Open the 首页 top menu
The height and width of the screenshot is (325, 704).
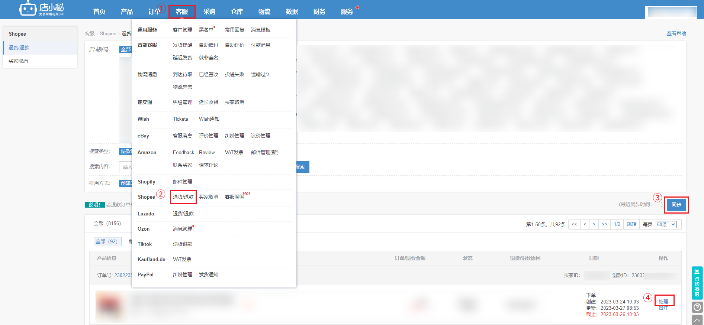[x=99, y=12]
